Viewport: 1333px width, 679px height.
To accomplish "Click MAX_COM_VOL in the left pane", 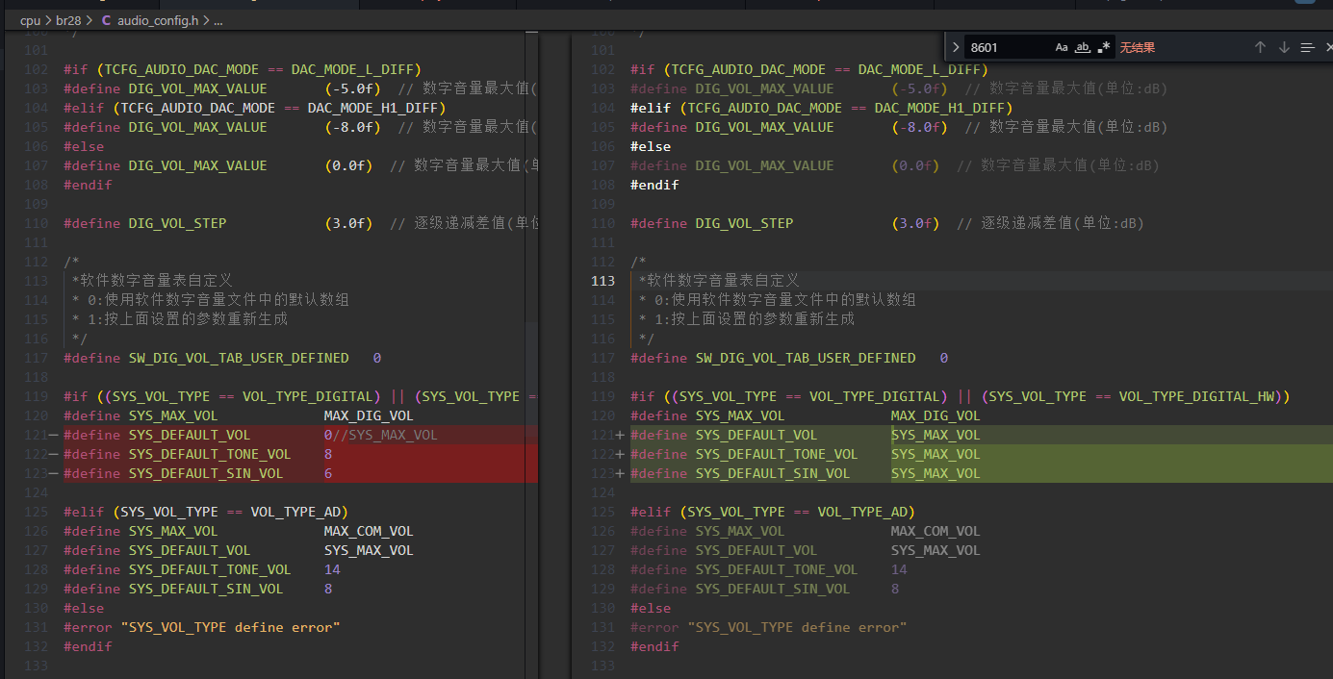I will (369, 531).
